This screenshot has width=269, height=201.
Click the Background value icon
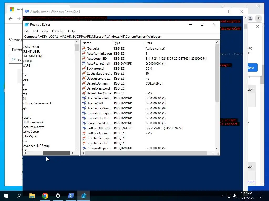(84, 68)
